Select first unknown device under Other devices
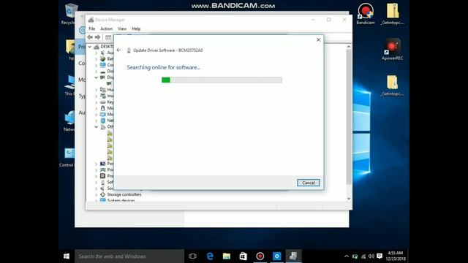This screenshot has height=263, width=468. [110, 133]
